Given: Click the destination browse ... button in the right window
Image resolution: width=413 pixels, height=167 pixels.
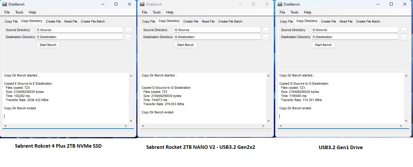Looking at the screenshot, I should 403,37.
